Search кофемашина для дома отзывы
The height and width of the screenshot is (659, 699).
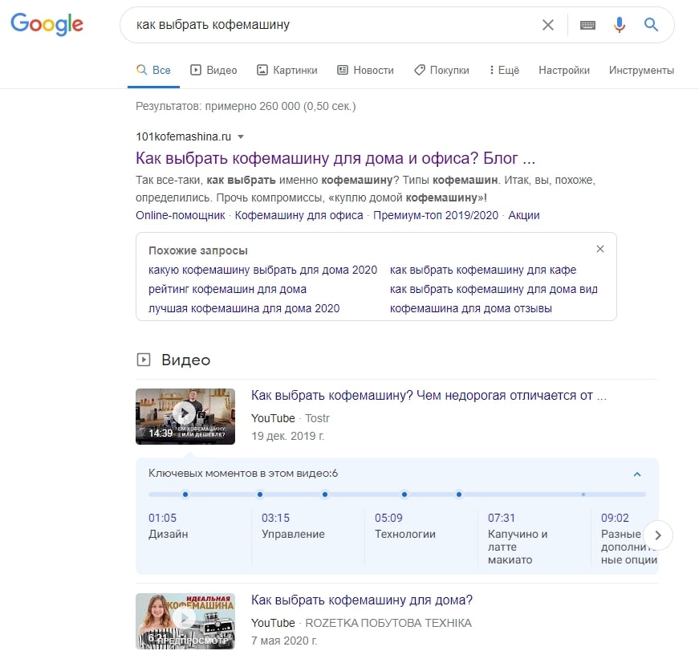click(471, 308)
